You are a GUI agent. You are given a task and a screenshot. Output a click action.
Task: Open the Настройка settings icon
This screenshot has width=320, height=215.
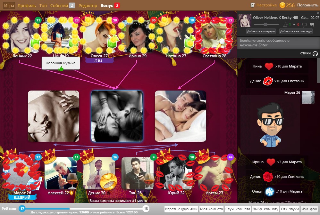click(253, 5)
